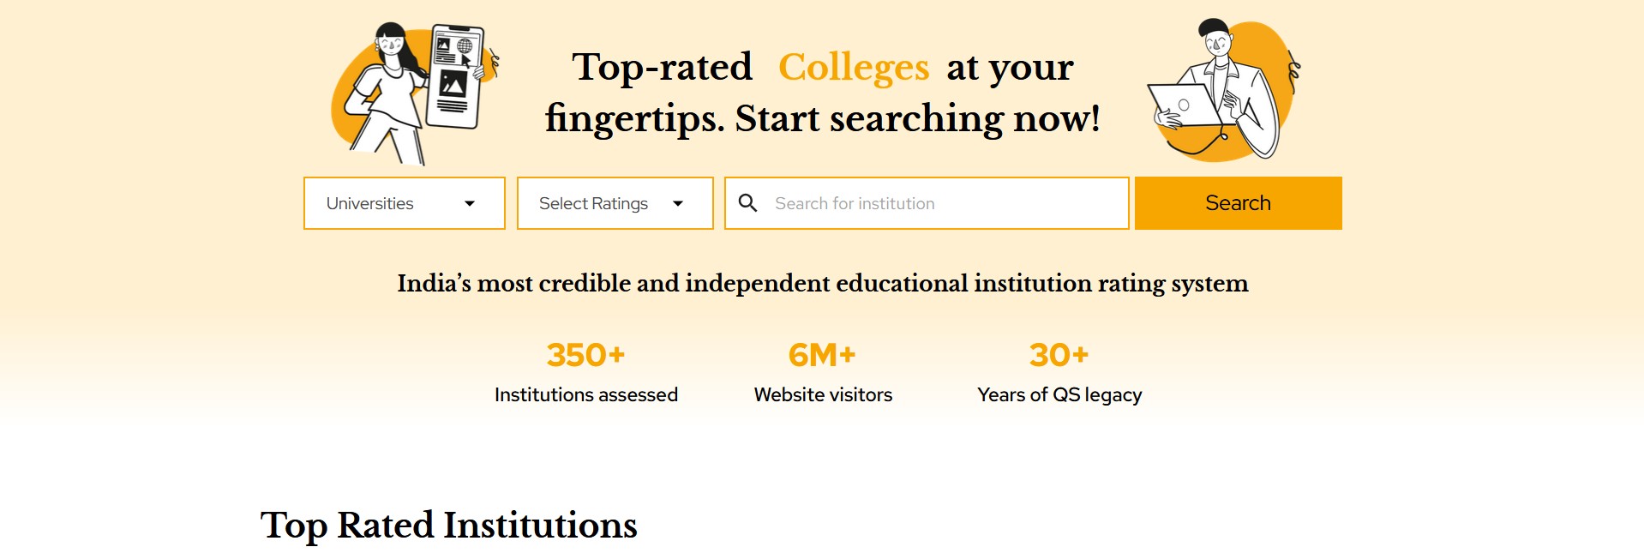1644x553 pixels.
Task: Click the caret beside Select Ratings
Action: (678, 203)
